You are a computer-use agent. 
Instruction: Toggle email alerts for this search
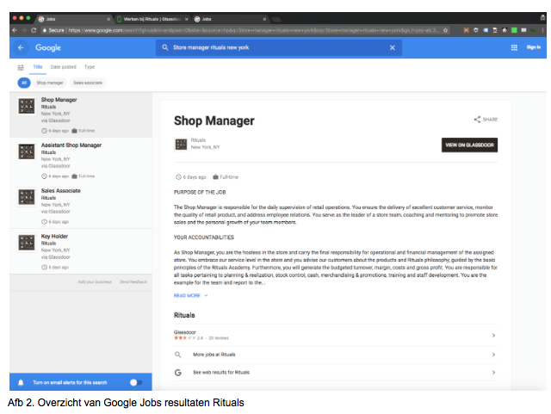coord(136,382)
